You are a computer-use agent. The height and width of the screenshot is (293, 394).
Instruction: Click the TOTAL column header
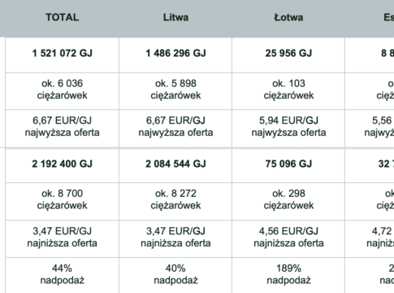(62, 17)
